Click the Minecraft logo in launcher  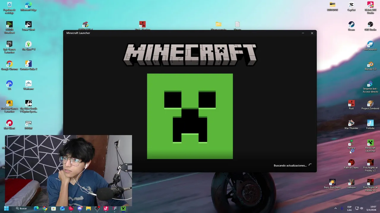[x=190, y=55]
